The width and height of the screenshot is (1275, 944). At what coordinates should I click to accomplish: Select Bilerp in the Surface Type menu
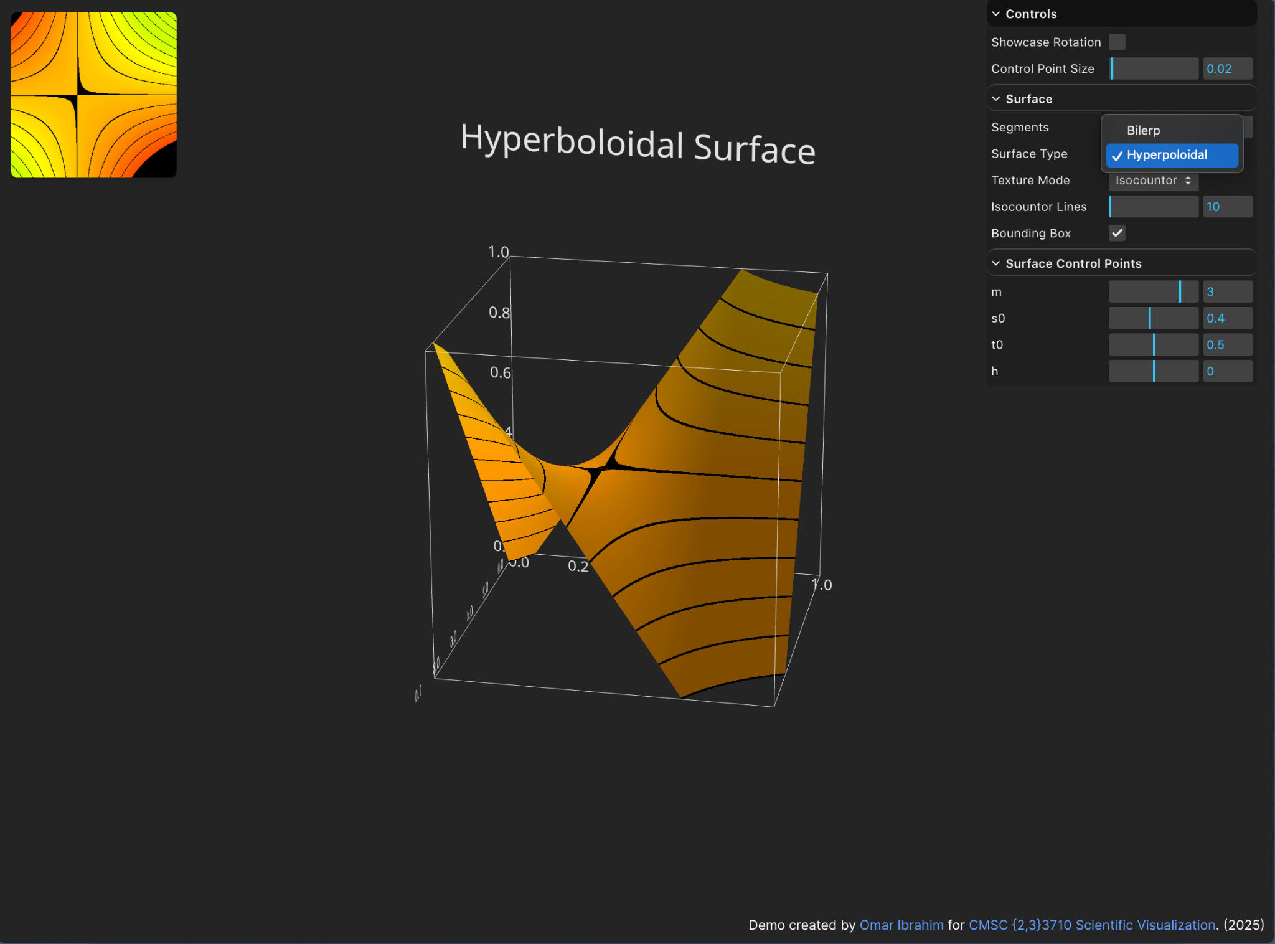[x=1143, y=130]
